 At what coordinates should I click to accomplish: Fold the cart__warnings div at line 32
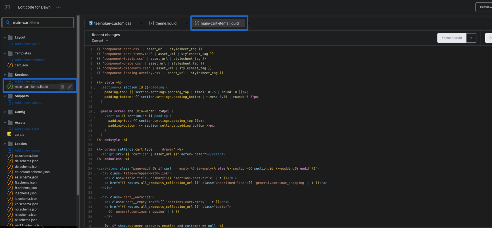click(94, 198)
